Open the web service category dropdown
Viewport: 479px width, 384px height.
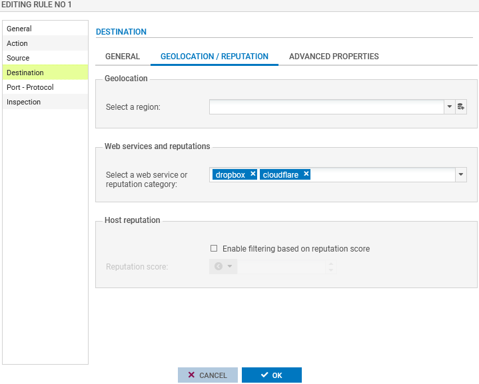(x=460, y=174)
